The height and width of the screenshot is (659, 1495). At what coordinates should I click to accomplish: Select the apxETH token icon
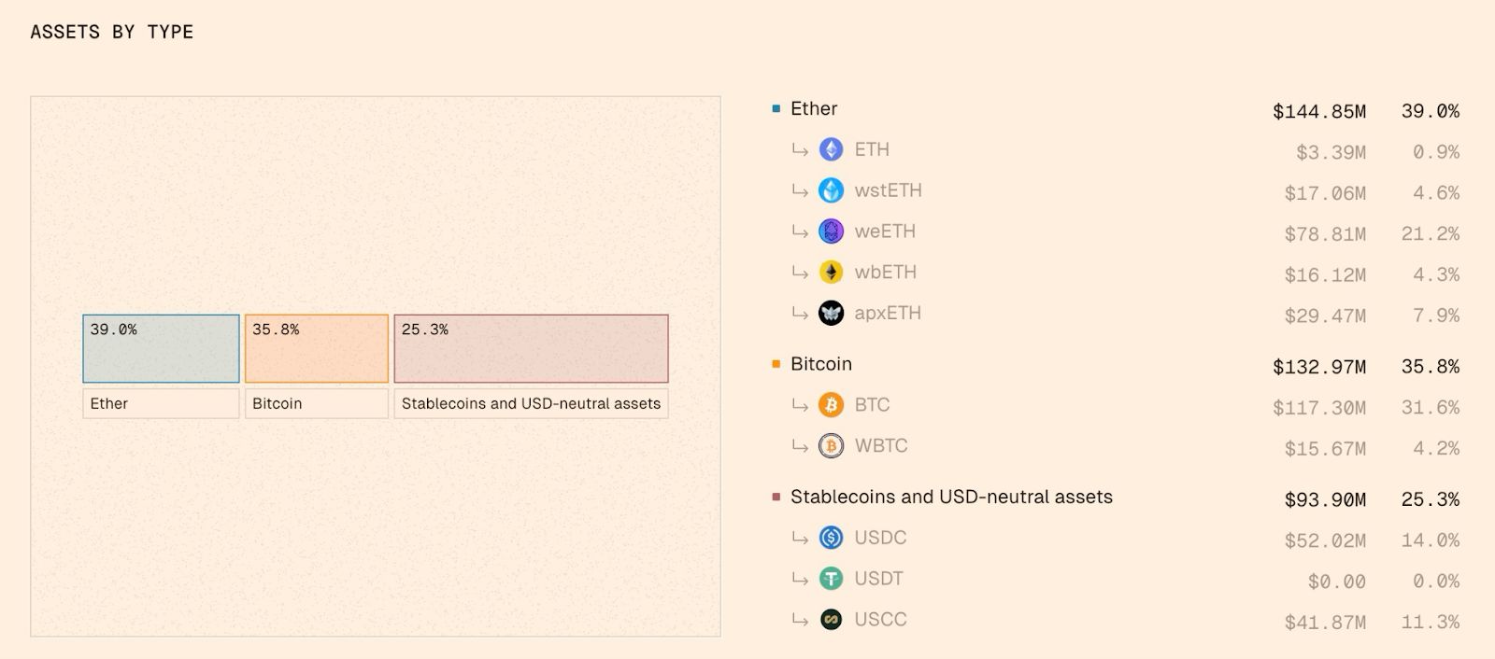pos(831,314)
